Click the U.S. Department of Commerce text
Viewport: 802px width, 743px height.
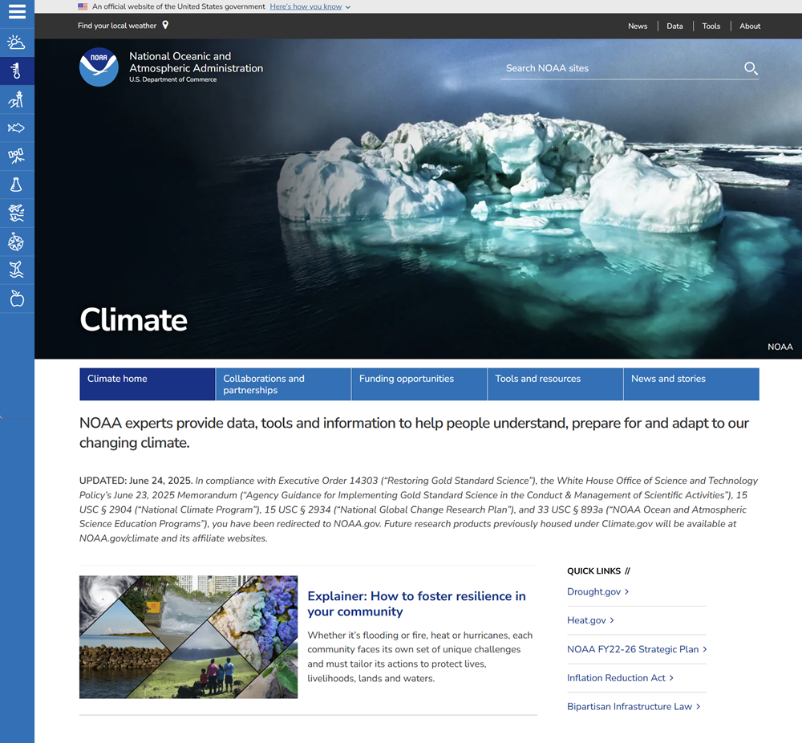173,79
